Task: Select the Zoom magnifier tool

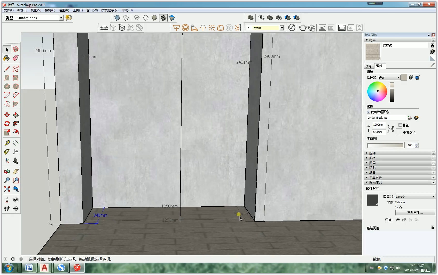Action: click(7, 180)
